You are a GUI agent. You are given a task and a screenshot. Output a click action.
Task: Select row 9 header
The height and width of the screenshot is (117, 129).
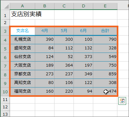pos(5,83)
